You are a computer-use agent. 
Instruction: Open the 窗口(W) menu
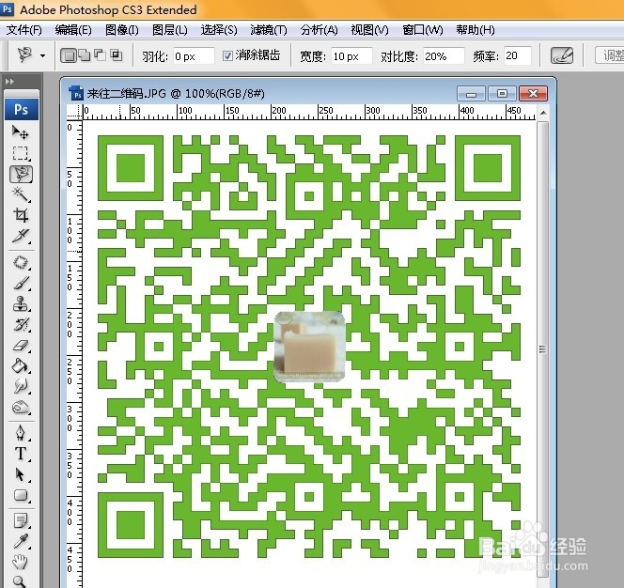tap(423, 30)
